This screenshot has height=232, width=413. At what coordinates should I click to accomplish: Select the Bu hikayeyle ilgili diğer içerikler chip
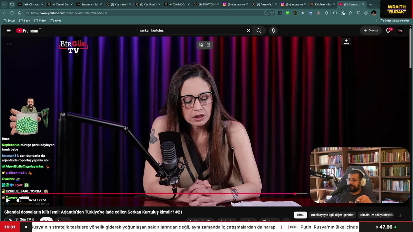332,215
